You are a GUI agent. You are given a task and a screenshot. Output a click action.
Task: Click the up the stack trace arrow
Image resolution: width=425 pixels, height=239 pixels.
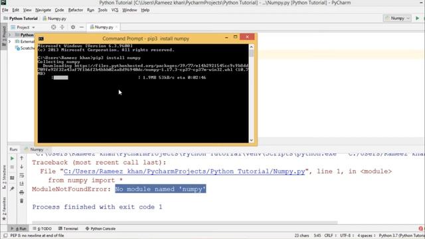(22, 158)
